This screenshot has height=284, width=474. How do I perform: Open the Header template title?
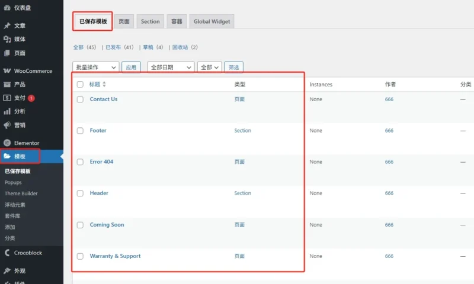(x=99, y=193)
